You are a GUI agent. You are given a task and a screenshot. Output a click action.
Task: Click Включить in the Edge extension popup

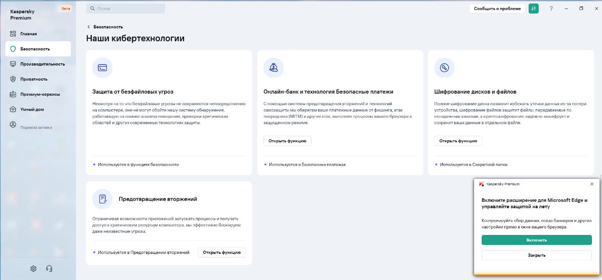(536, 240)
